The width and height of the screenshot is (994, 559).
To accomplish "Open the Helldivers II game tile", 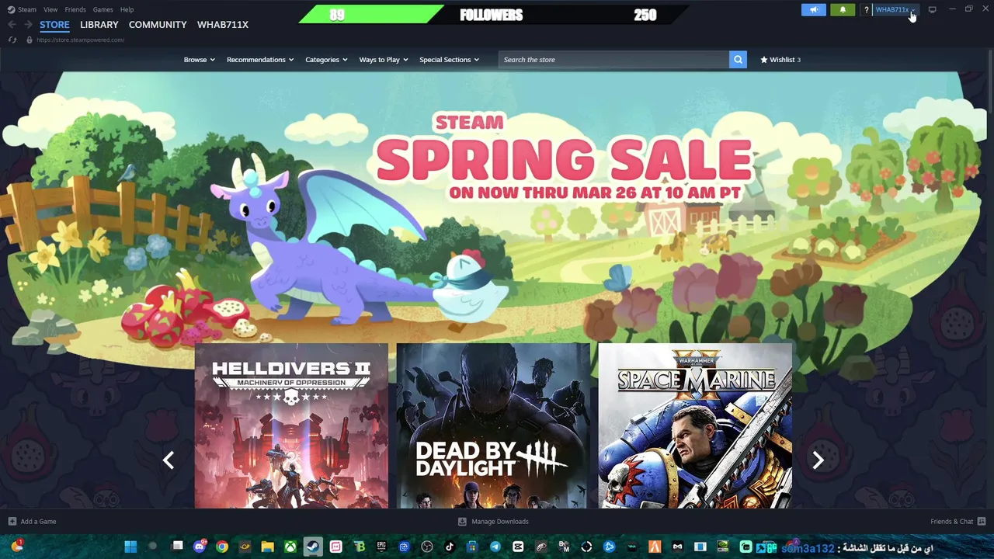I will (x=291, y=426).
